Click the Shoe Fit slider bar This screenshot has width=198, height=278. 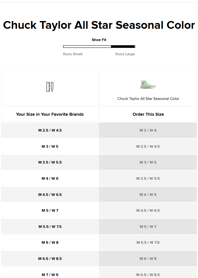pyautogui.click(x=99, y=47)
